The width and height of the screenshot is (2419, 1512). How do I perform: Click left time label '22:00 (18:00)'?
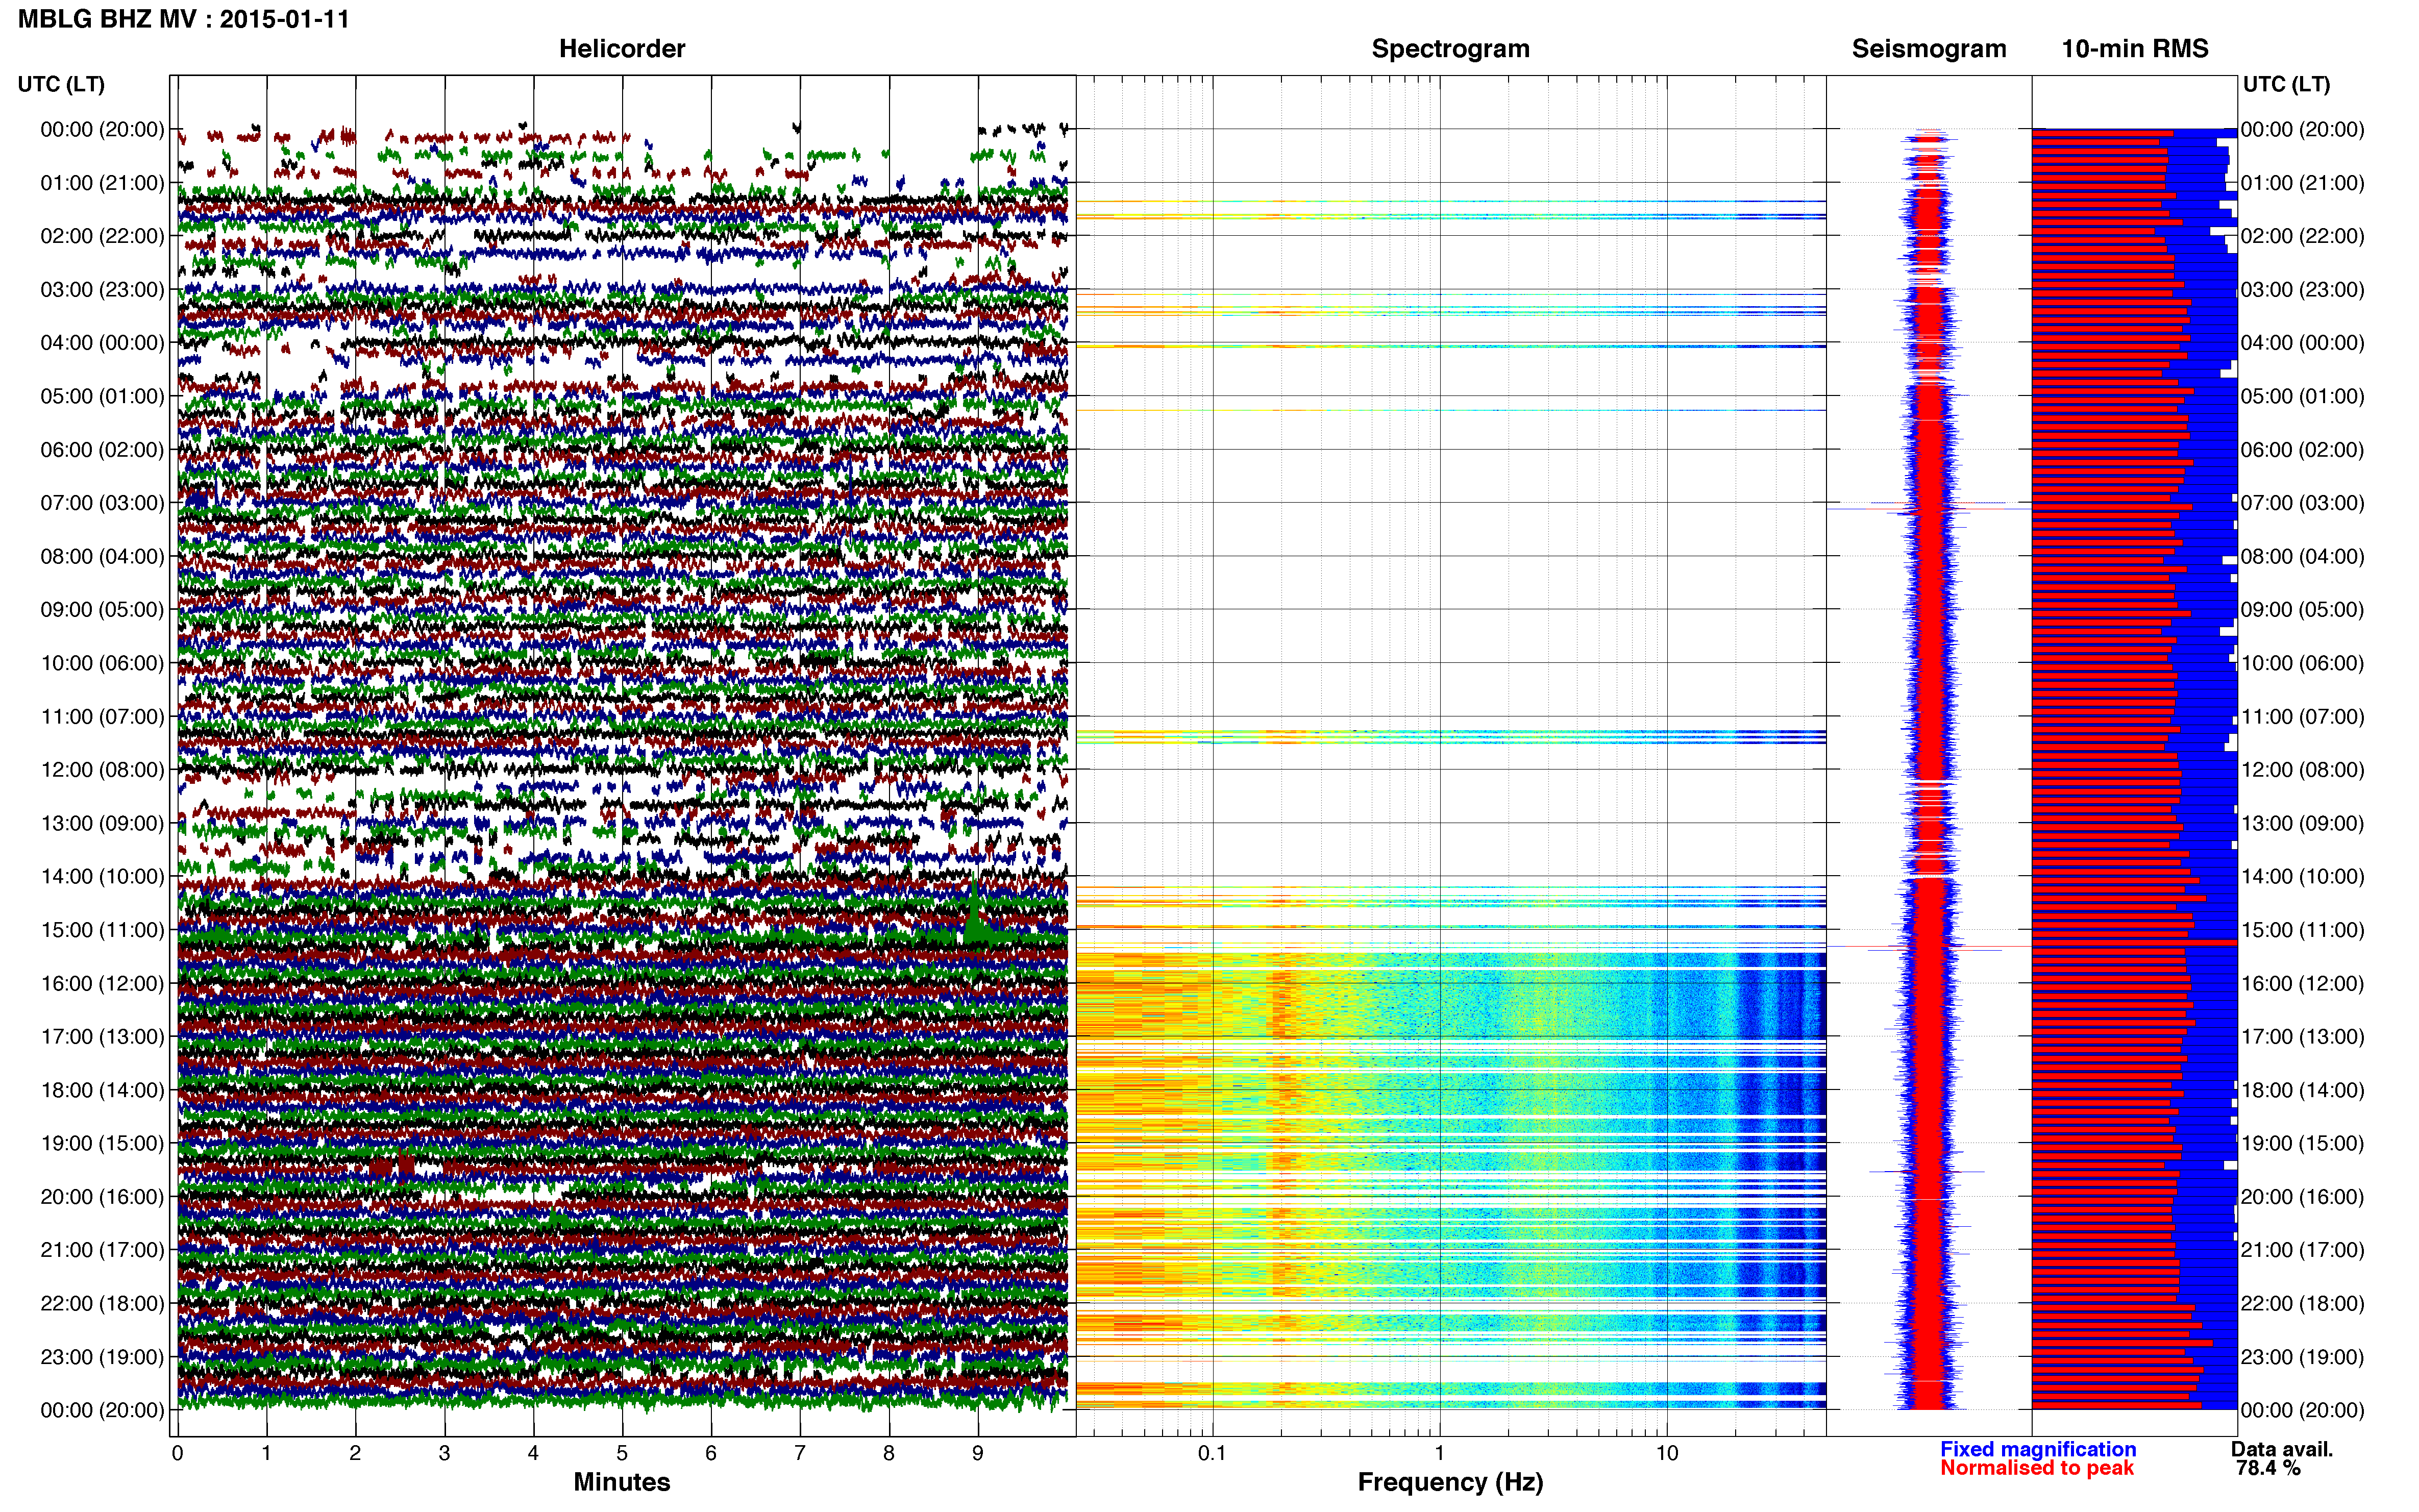coord(102,1303)
